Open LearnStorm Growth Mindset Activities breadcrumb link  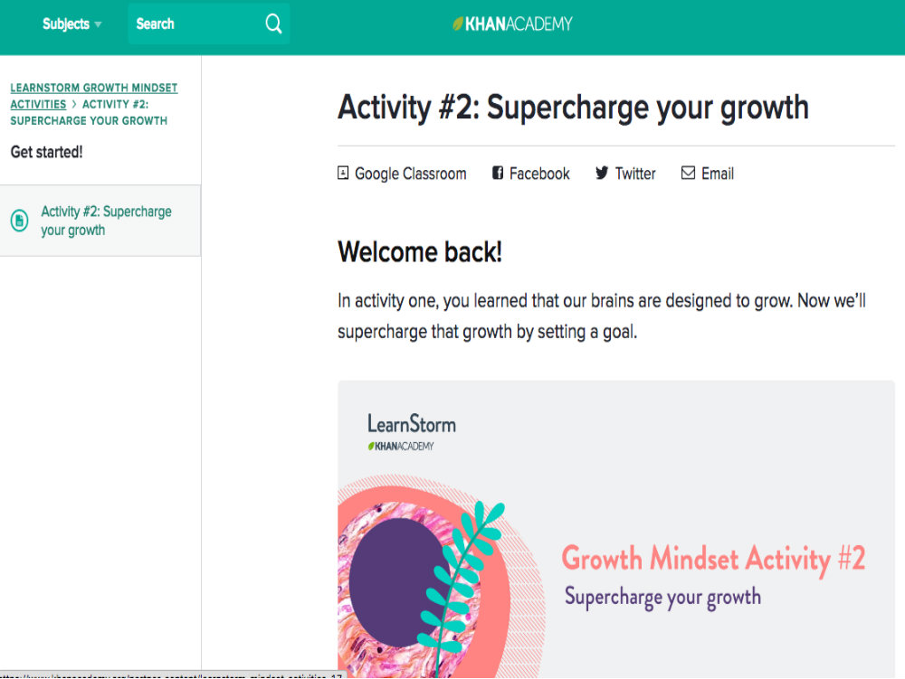[x=94, y=96]
